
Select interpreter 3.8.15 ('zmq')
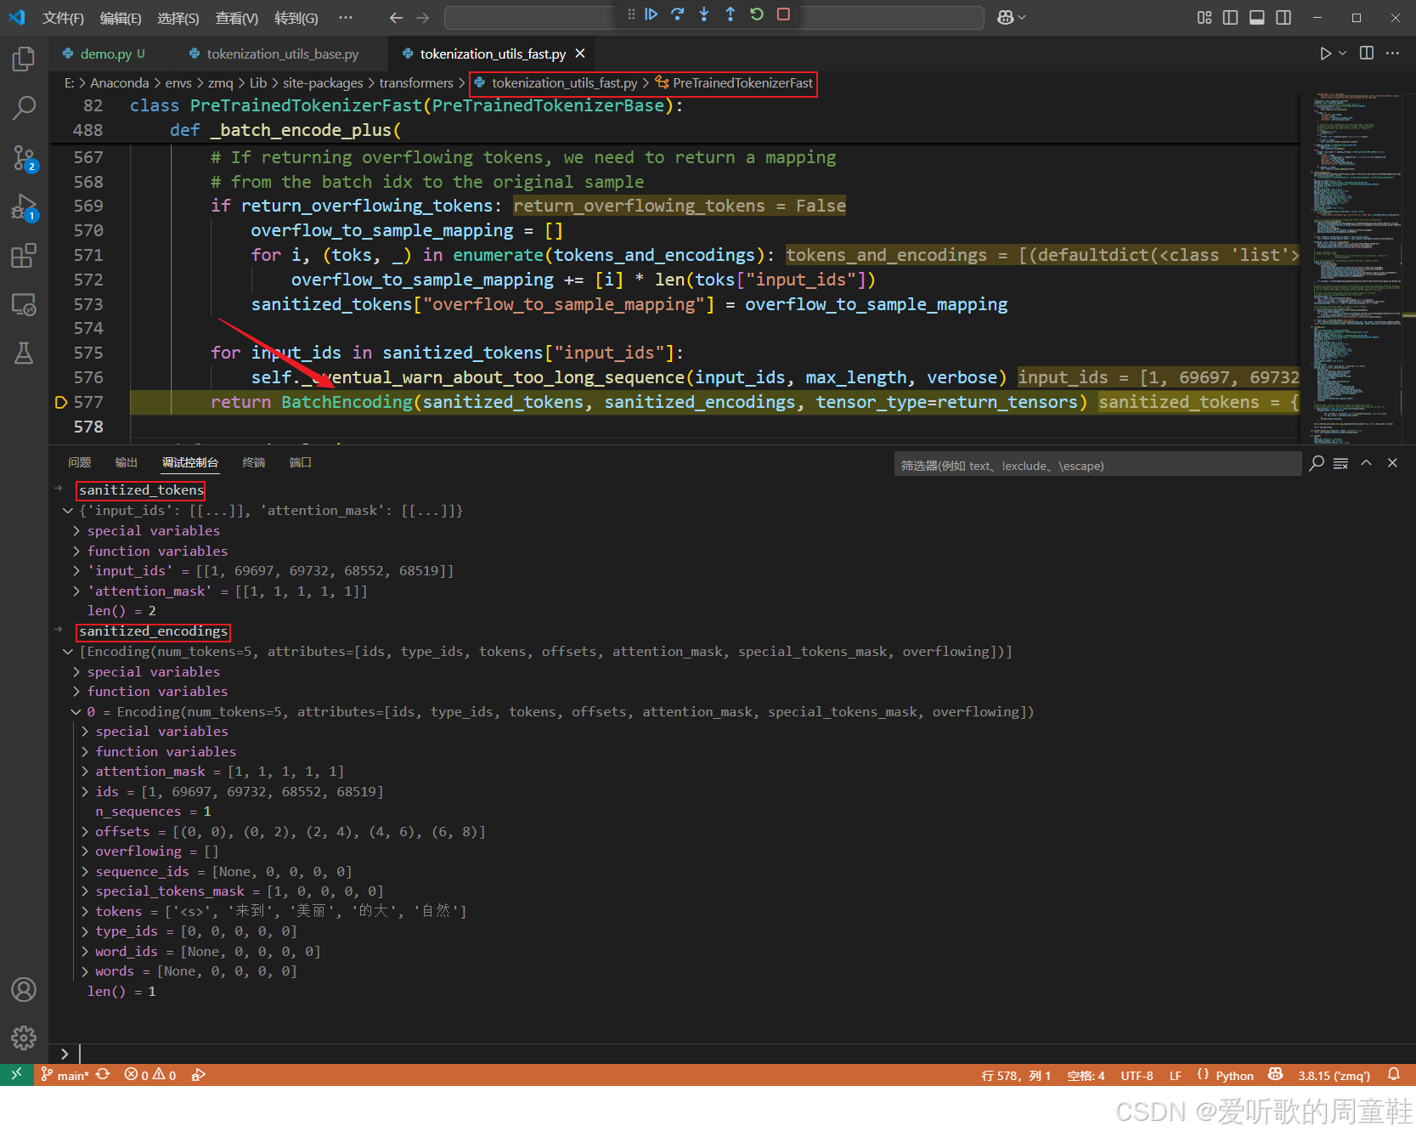coord(1334,1075)
